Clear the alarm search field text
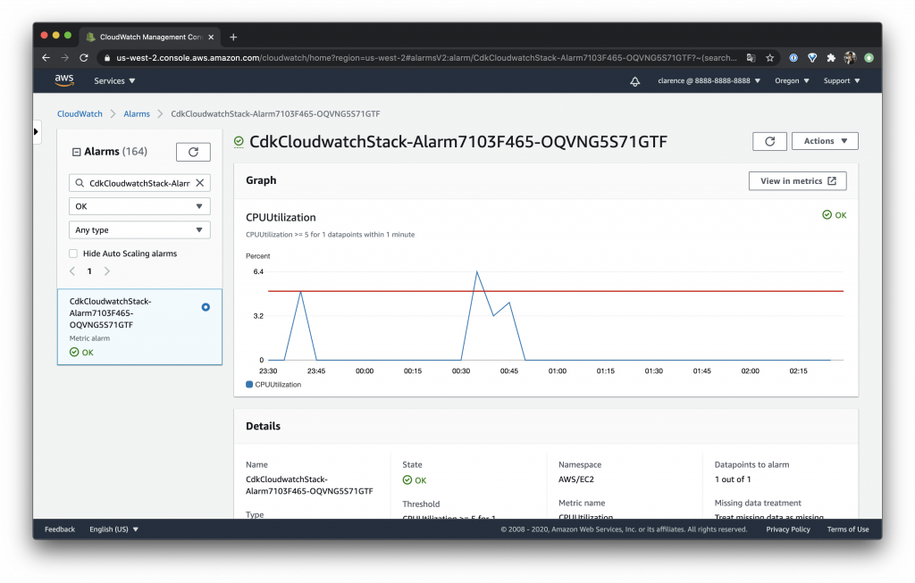The image size is (915, 583). tap(199, 183)
